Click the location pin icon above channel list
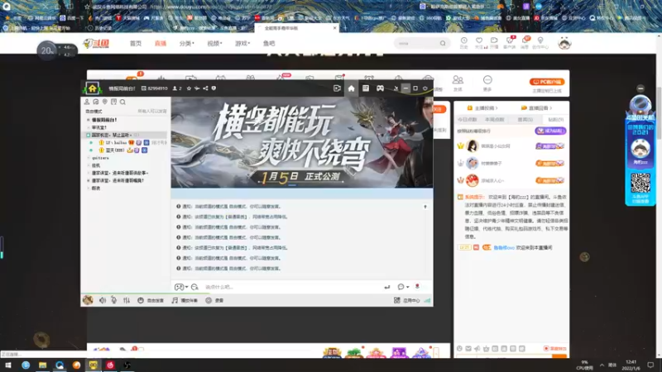 click(105, 102)
